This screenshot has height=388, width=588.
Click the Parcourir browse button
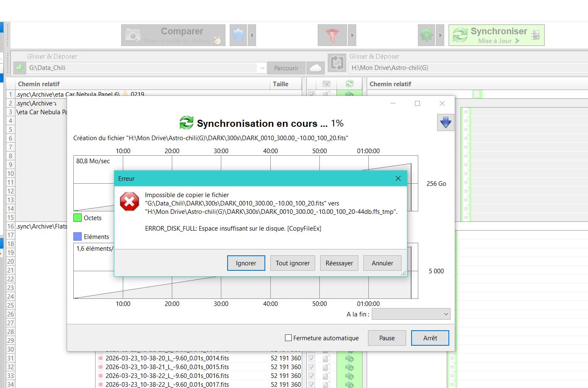coord(286,68)
